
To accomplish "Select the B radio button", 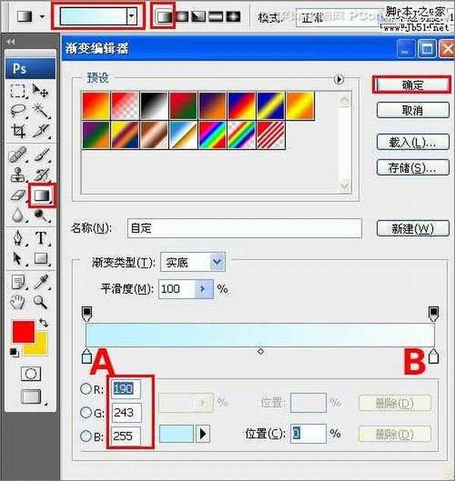I will pyautogui.click(x=86, y=435).
